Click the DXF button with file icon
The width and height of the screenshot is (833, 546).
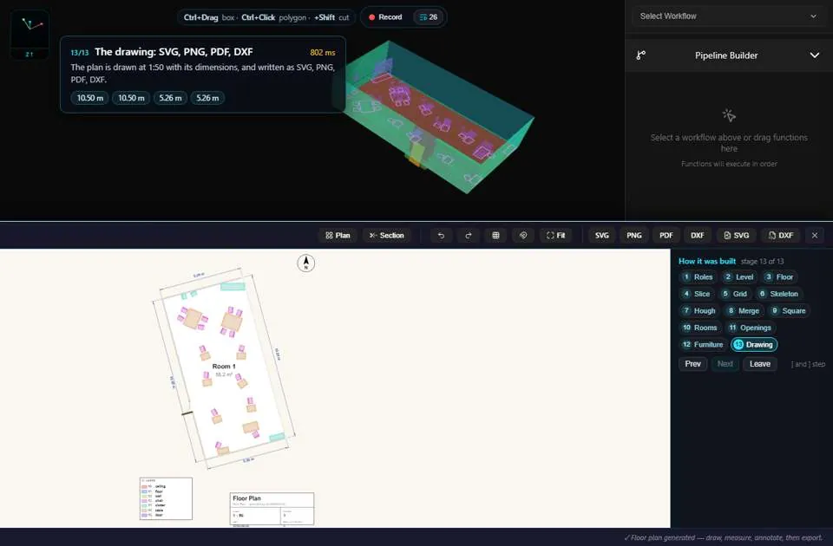(x=781, y=235)
